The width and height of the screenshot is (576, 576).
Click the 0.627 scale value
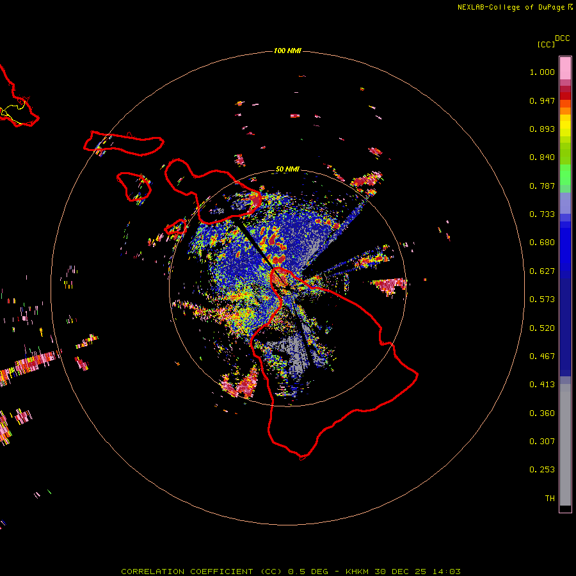click(542, 271)
